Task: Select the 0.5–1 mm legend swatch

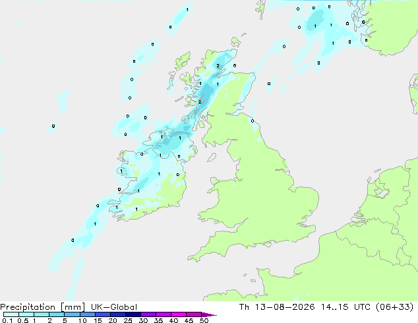Action: (x=26, y=314)
